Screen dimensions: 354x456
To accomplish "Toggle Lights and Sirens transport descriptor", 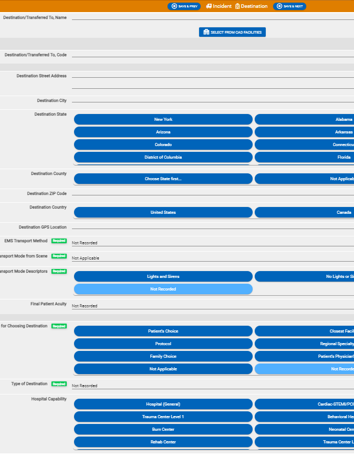I will pos(163,276).
